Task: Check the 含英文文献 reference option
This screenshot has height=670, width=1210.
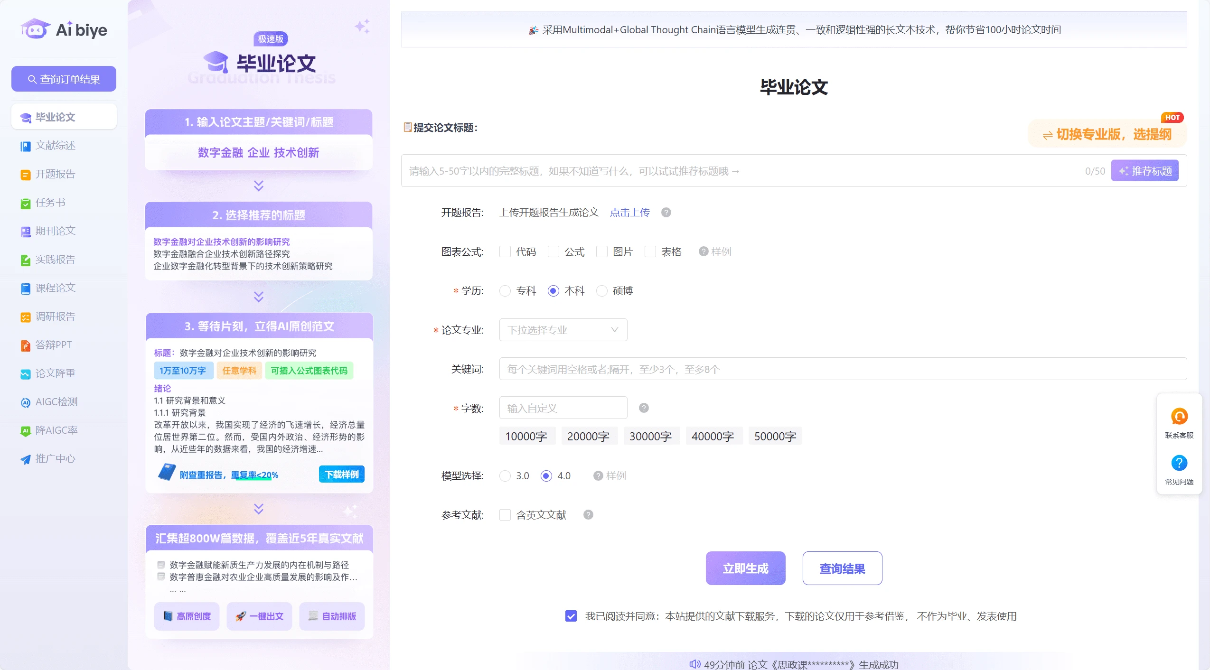Action: pos(505,515)
